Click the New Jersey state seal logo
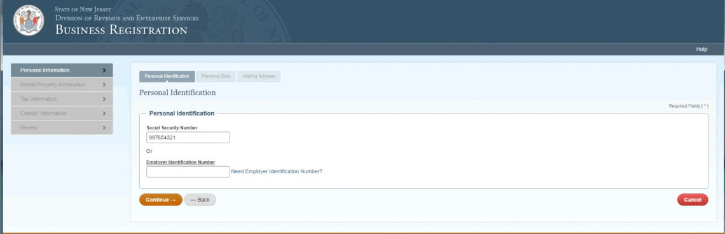The width and height of the screenshot is (725, 234). [x=29, y=21]
